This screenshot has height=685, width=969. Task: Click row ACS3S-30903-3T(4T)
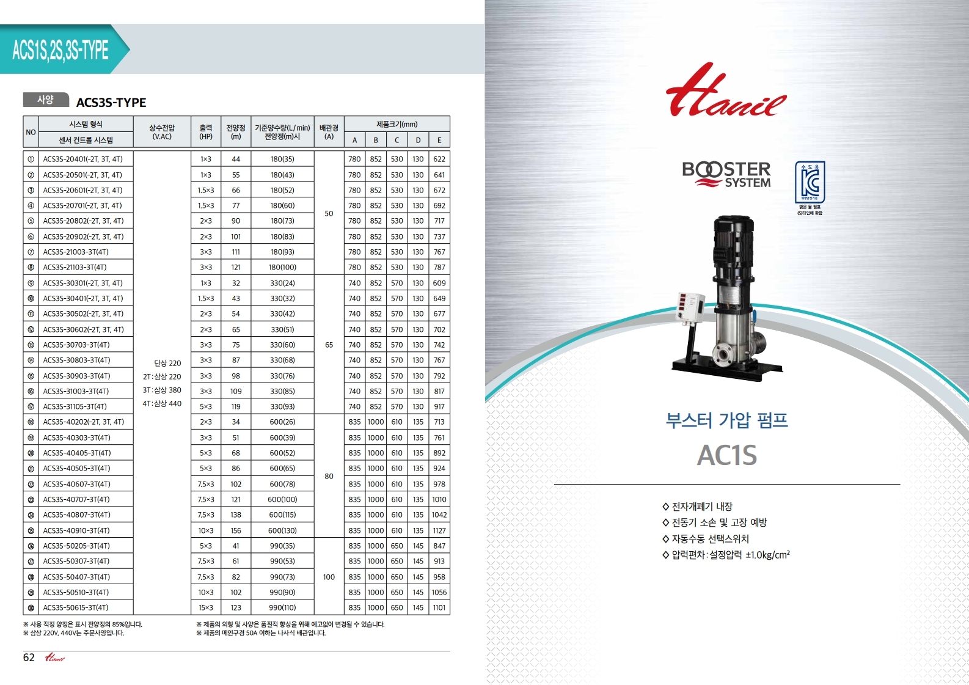coord(236,376)
